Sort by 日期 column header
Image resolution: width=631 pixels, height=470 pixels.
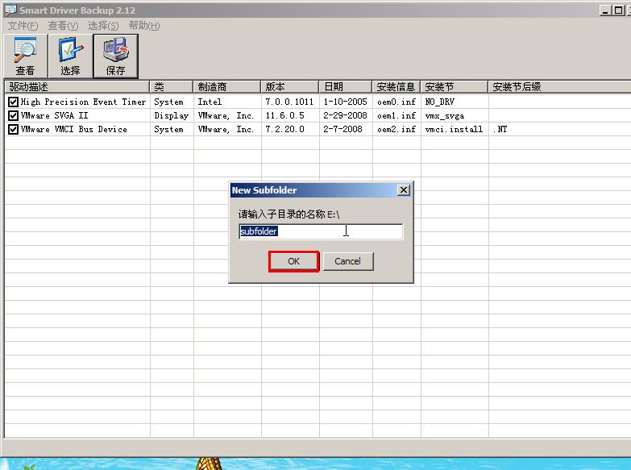pyautogui.click(x=345, y=87)
